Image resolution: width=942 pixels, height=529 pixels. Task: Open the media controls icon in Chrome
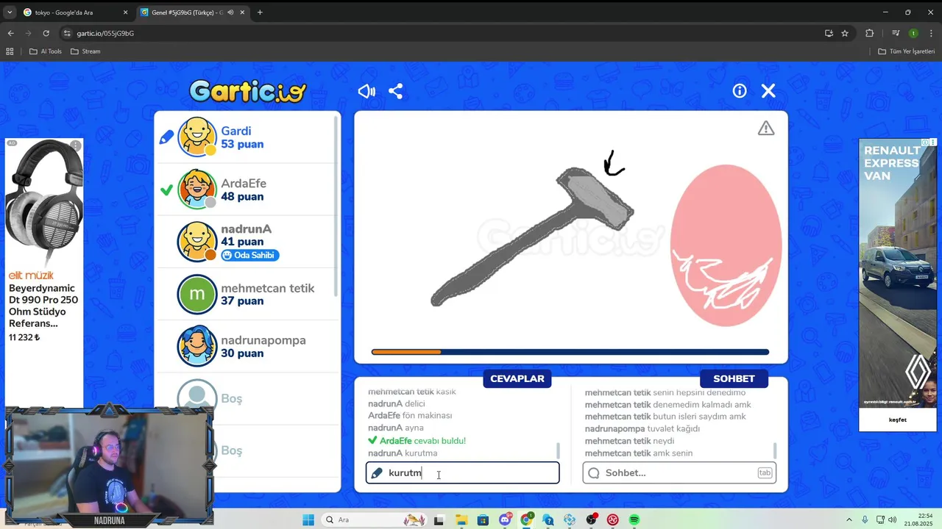(896, 33)
